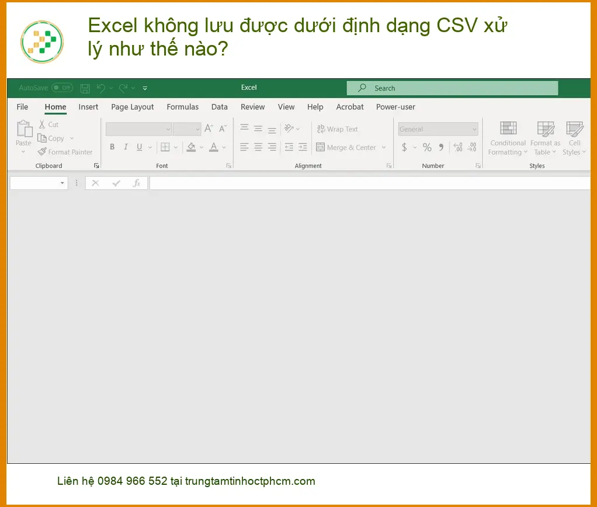Click Decrease Indent icon

[x=289, y=147]
